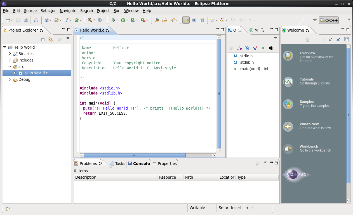Click the Description column header
Screen dimensions: 353x215
coord(116,177)
